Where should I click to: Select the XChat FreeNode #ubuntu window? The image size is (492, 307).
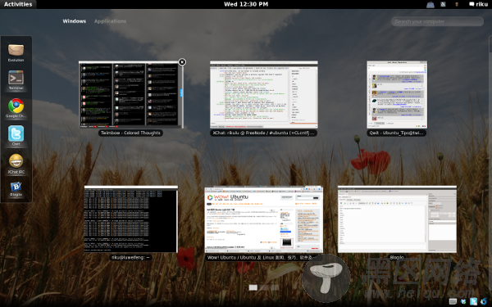tap(264, 95)
